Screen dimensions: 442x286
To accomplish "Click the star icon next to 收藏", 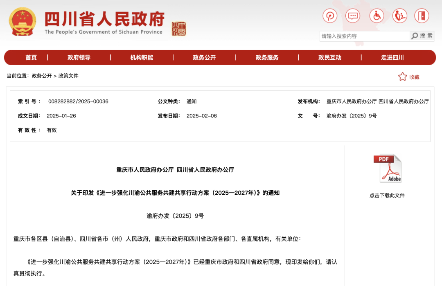I will point(402,77).
